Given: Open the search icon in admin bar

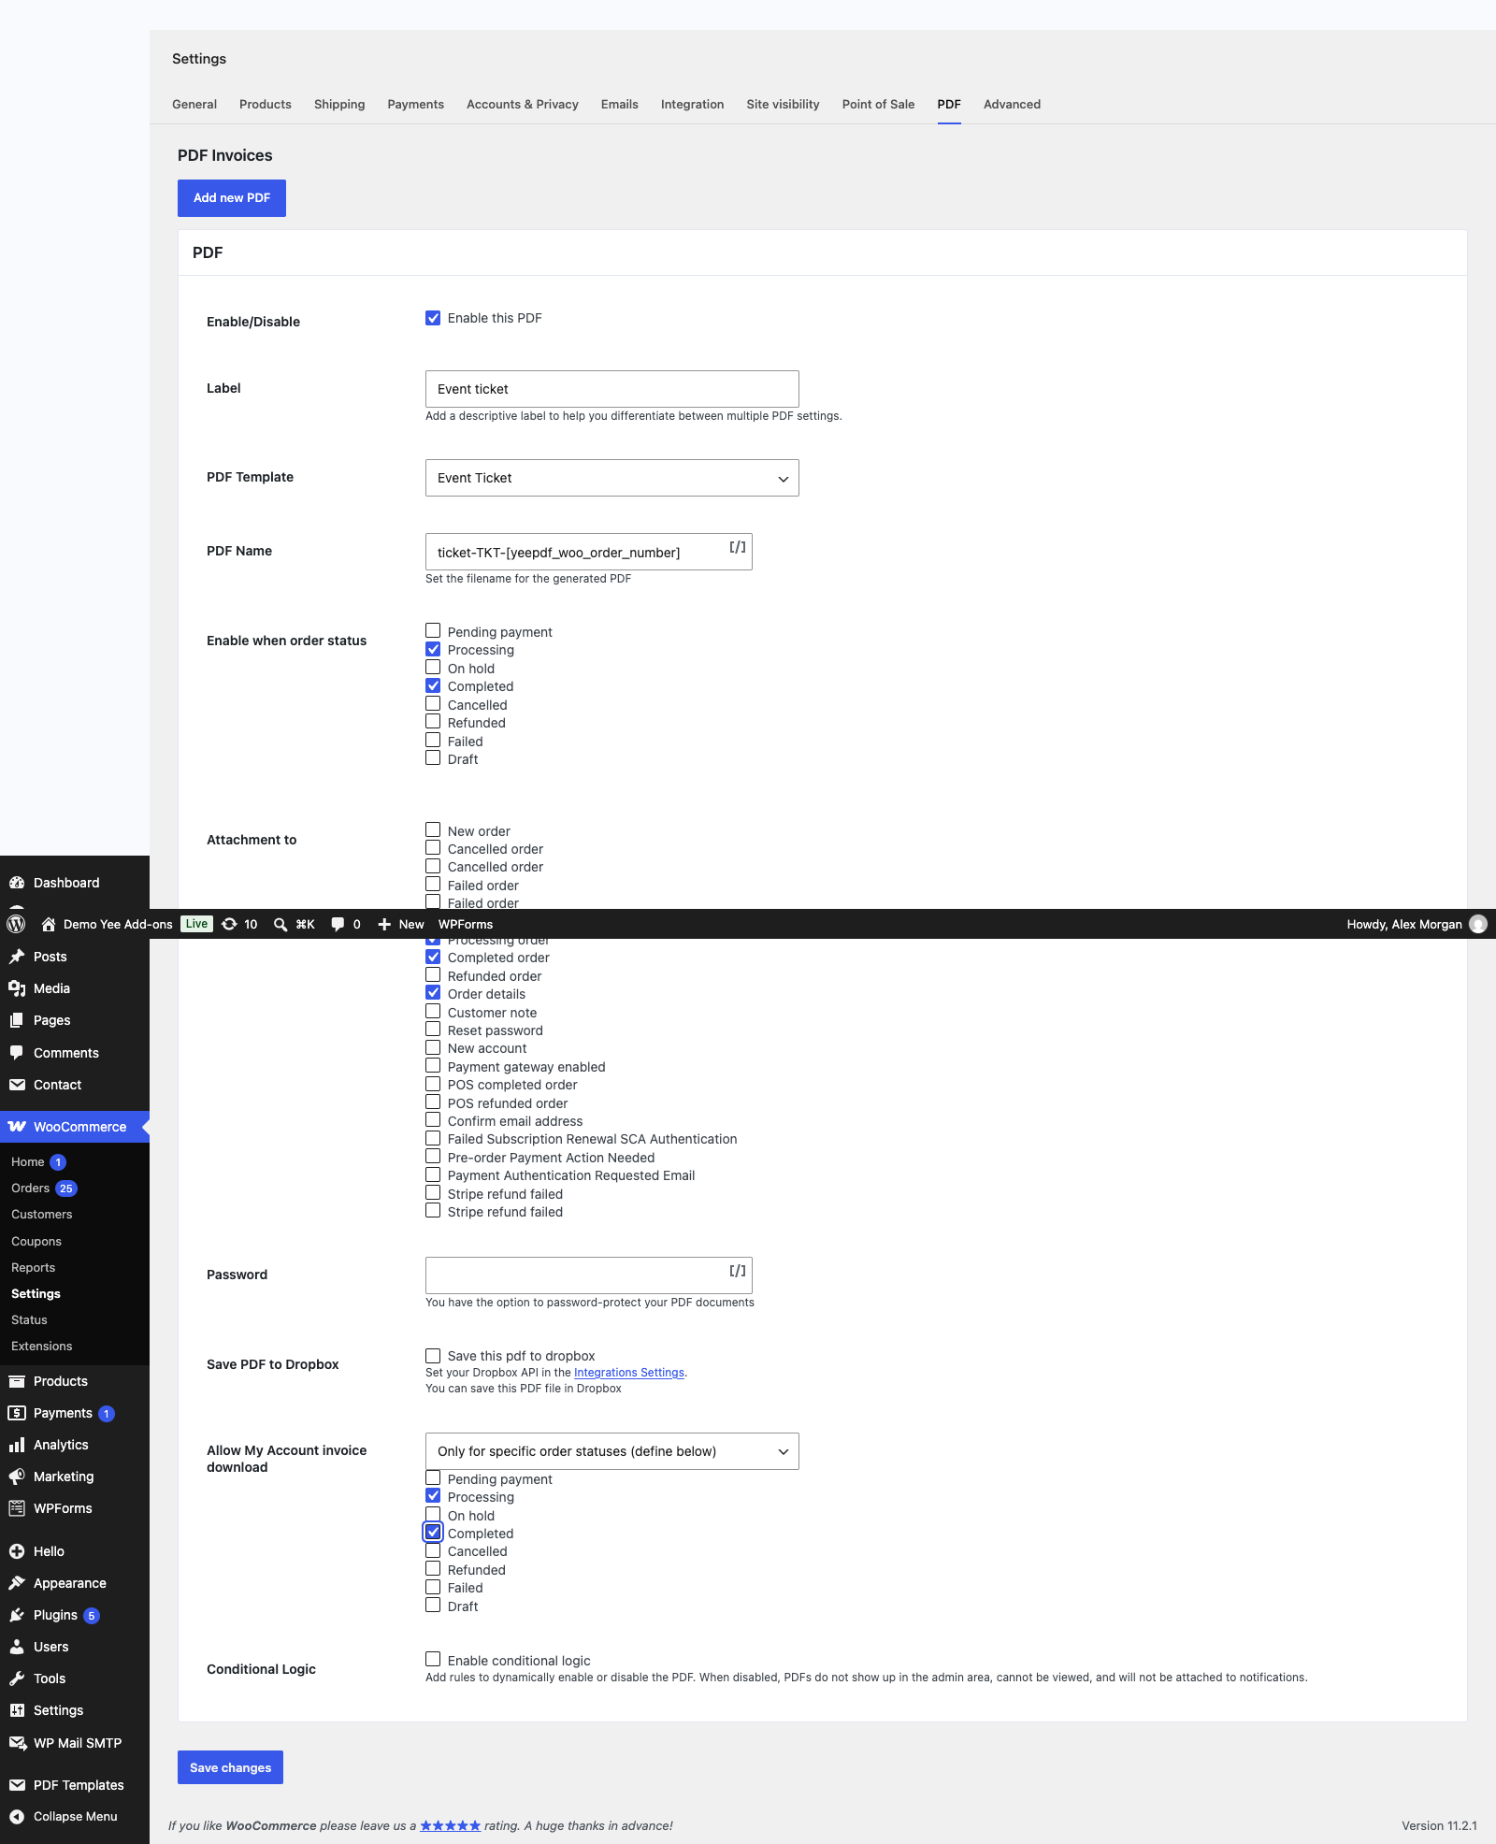Looking at the screenshot, I should click(280, 924).
